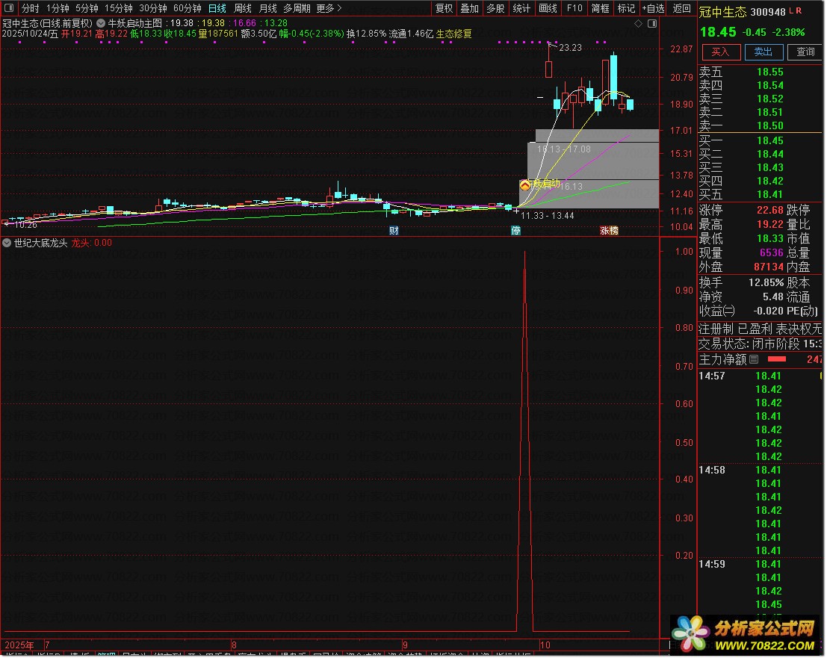Click month 8 on the time axis
This screenshot has height=658, width=827.
click(x=234, y=645)
